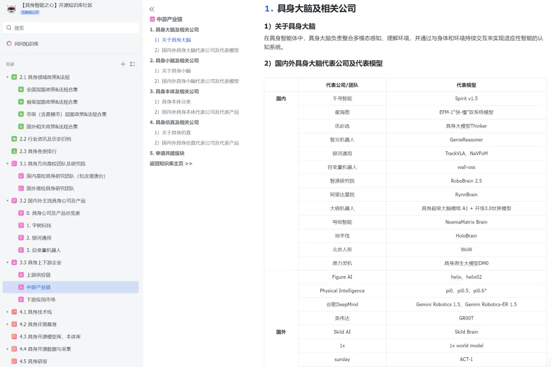Click the plus icon beside 目录

[x=123, y=64]
